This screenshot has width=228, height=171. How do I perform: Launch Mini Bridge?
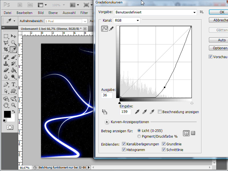point(30,5)
